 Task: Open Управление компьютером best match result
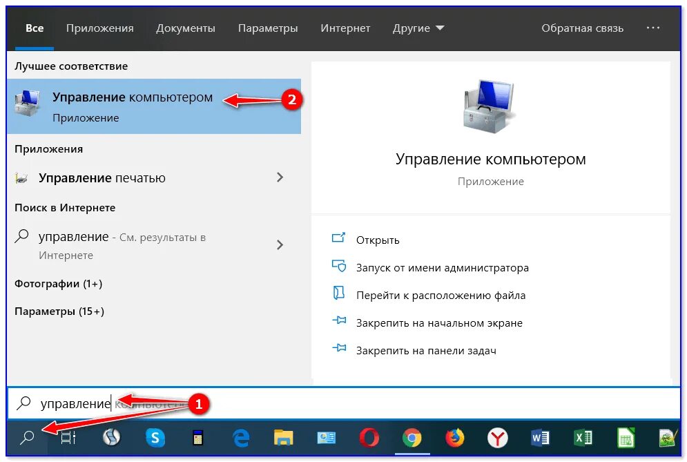[154, 106]
